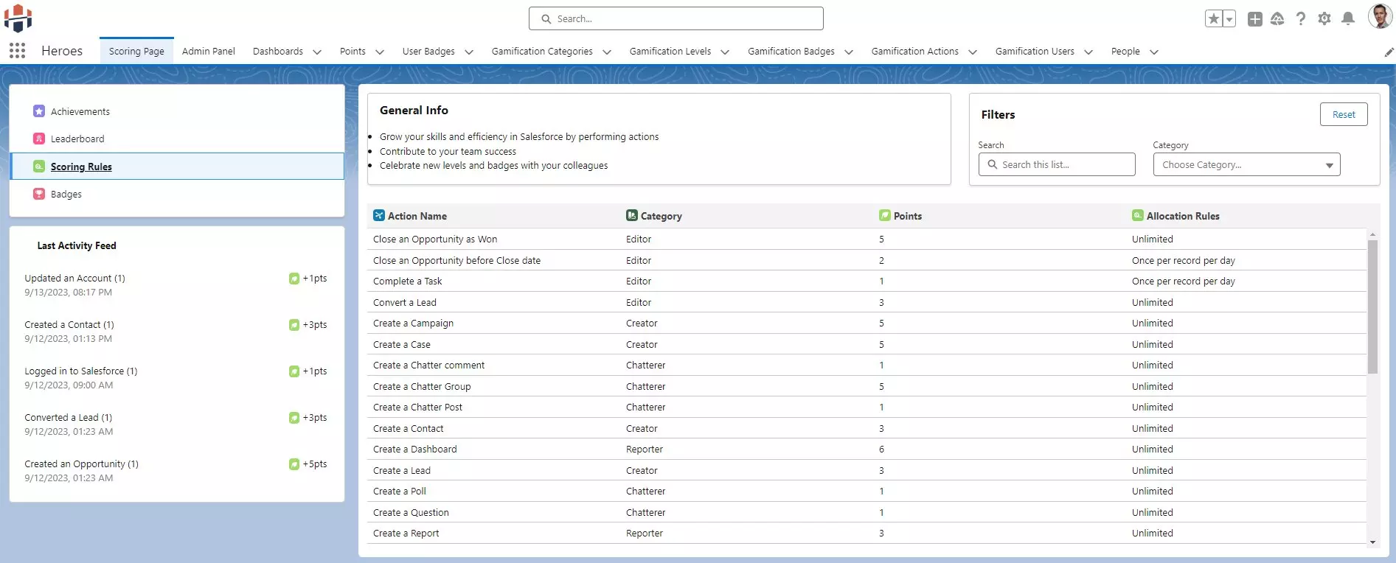
Task: Click points icon beside Logged in to Salesforce
Action: [294, 371]
